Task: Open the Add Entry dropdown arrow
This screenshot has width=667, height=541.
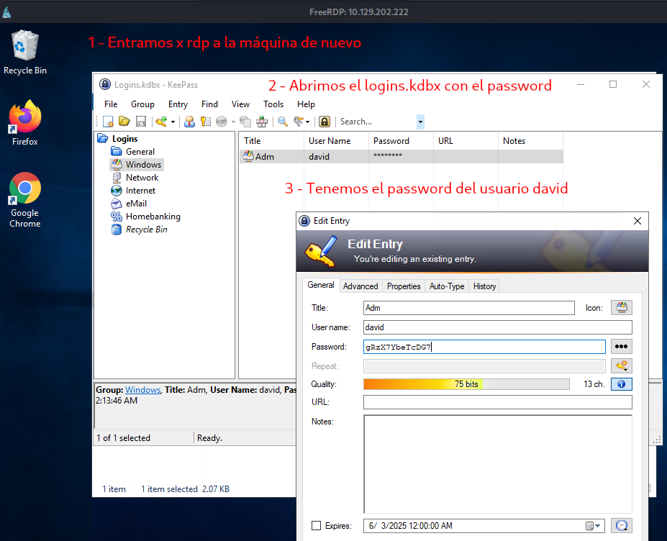Action: point(173,122)
